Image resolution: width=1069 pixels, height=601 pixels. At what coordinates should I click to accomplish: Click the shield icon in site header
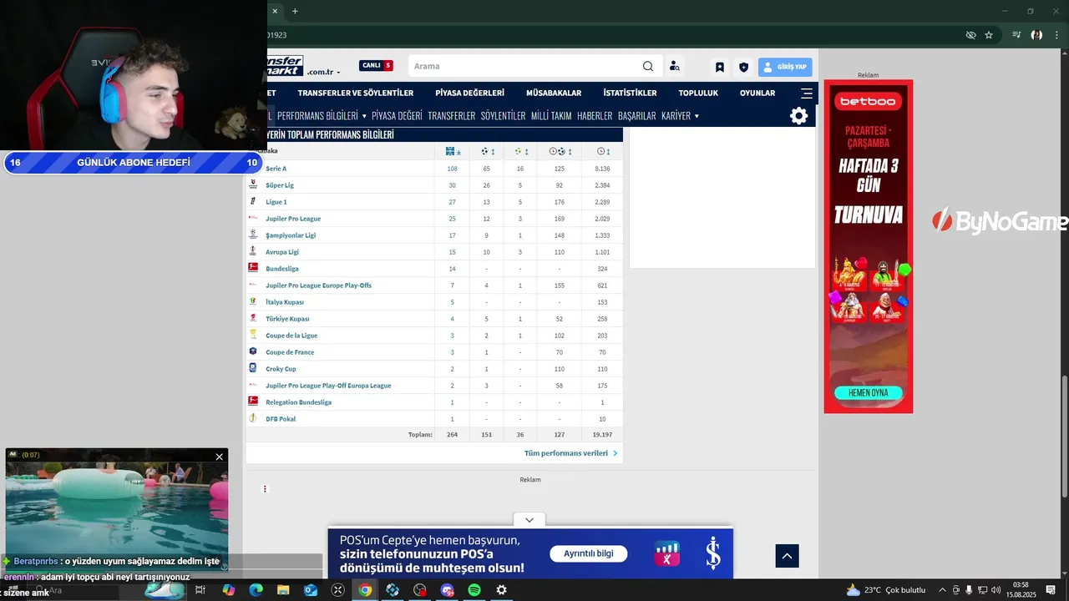[x=744, y=68]
